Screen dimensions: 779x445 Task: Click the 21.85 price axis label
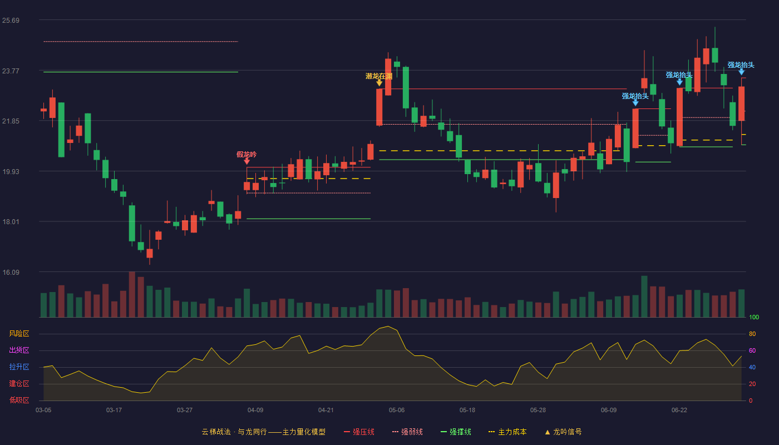point(11,121)
